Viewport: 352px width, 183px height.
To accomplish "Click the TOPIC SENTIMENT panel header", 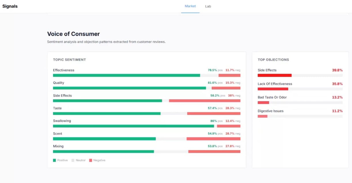I will (x=69, y=60).
